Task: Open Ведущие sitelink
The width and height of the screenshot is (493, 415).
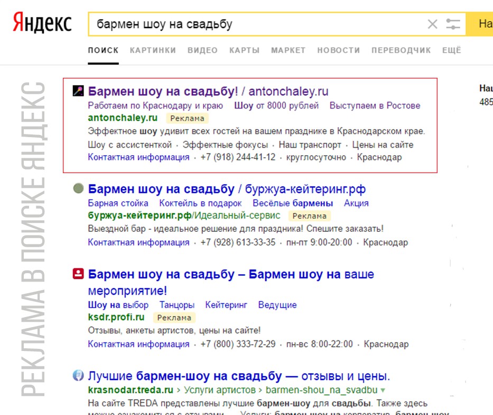Action: (x=277, y=305)
